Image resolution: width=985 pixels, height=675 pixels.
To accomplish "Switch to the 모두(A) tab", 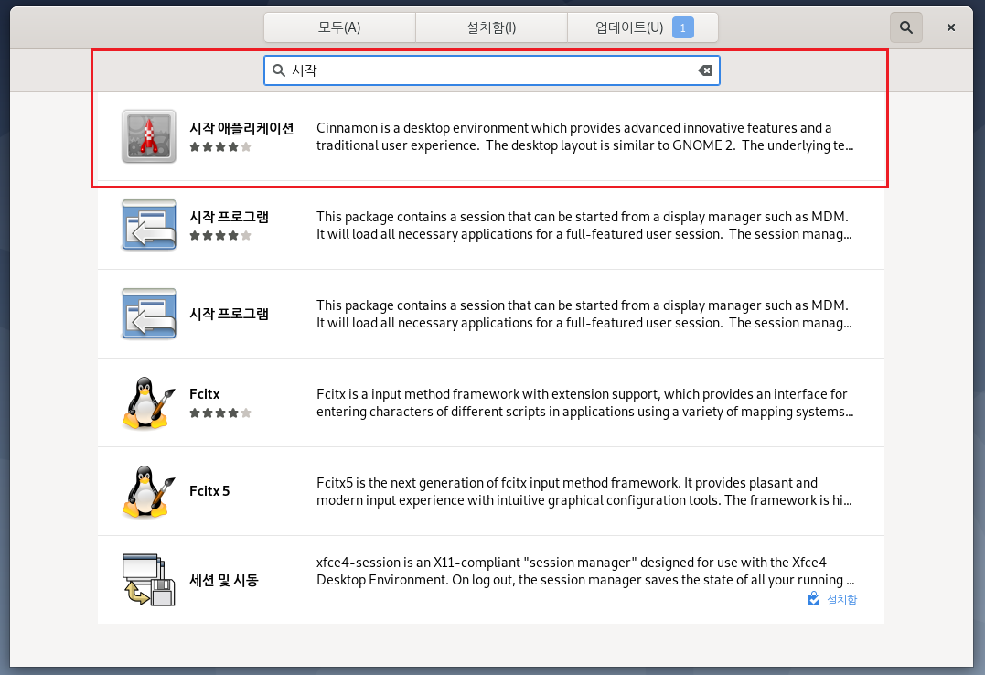I will (x=339, y=27).
